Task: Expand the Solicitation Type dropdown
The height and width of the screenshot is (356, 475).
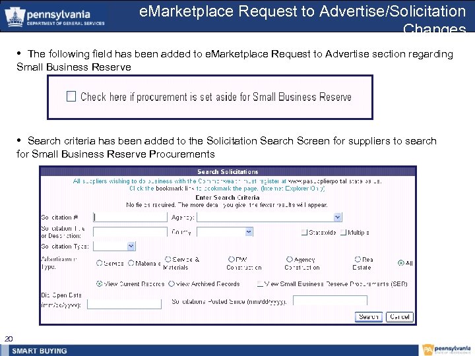Action: (131, 246)
